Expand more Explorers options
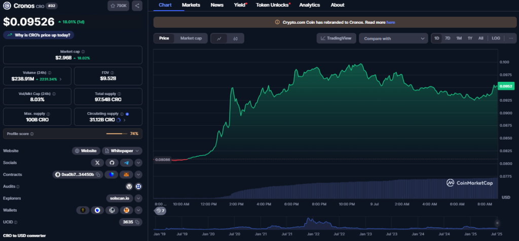This screenshot has width=519, height=241. [x=138, y=198]
